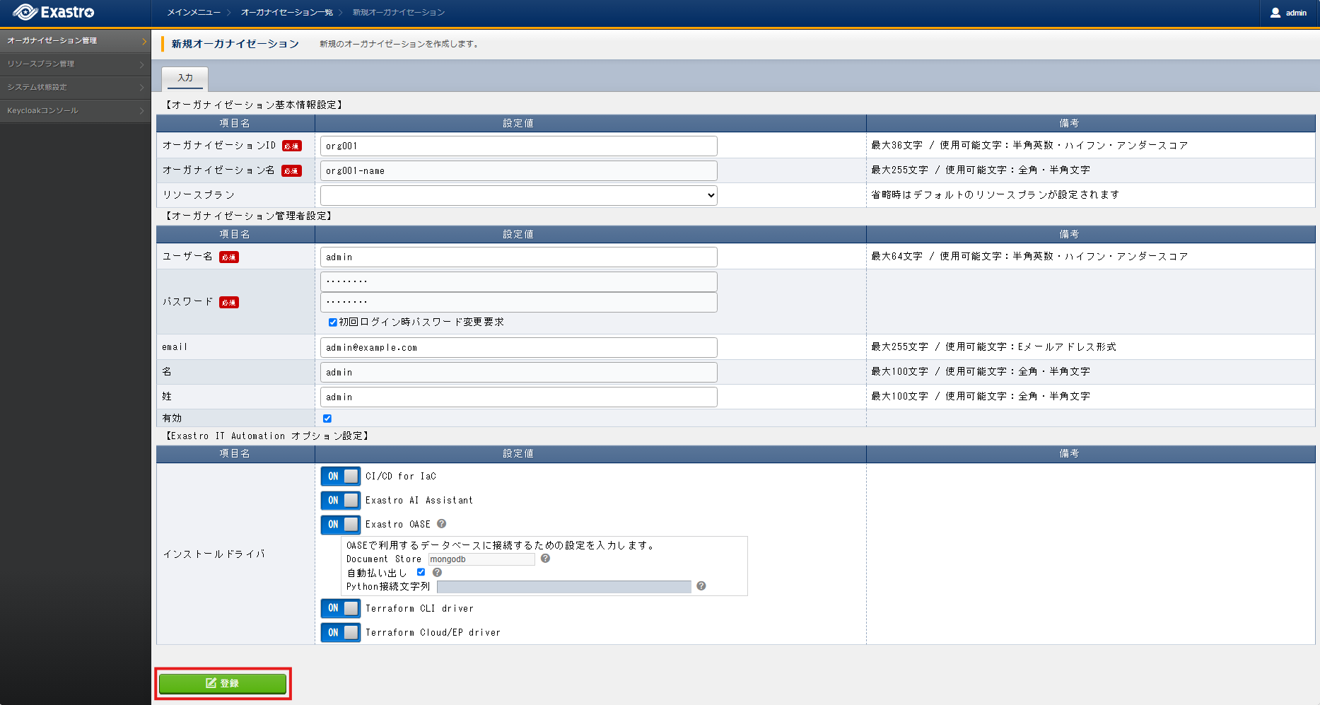1320x705 pixels.
Task: Go to オーガナイゼーション一覧 breadcrumb link
Action: tap(287, 13)
